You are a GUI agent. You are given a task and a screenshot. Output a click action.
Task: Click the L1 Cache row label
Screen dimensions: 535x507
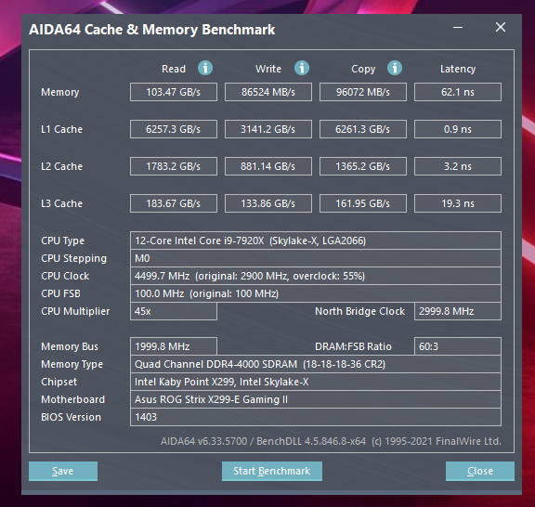click(x=61, y=129)
